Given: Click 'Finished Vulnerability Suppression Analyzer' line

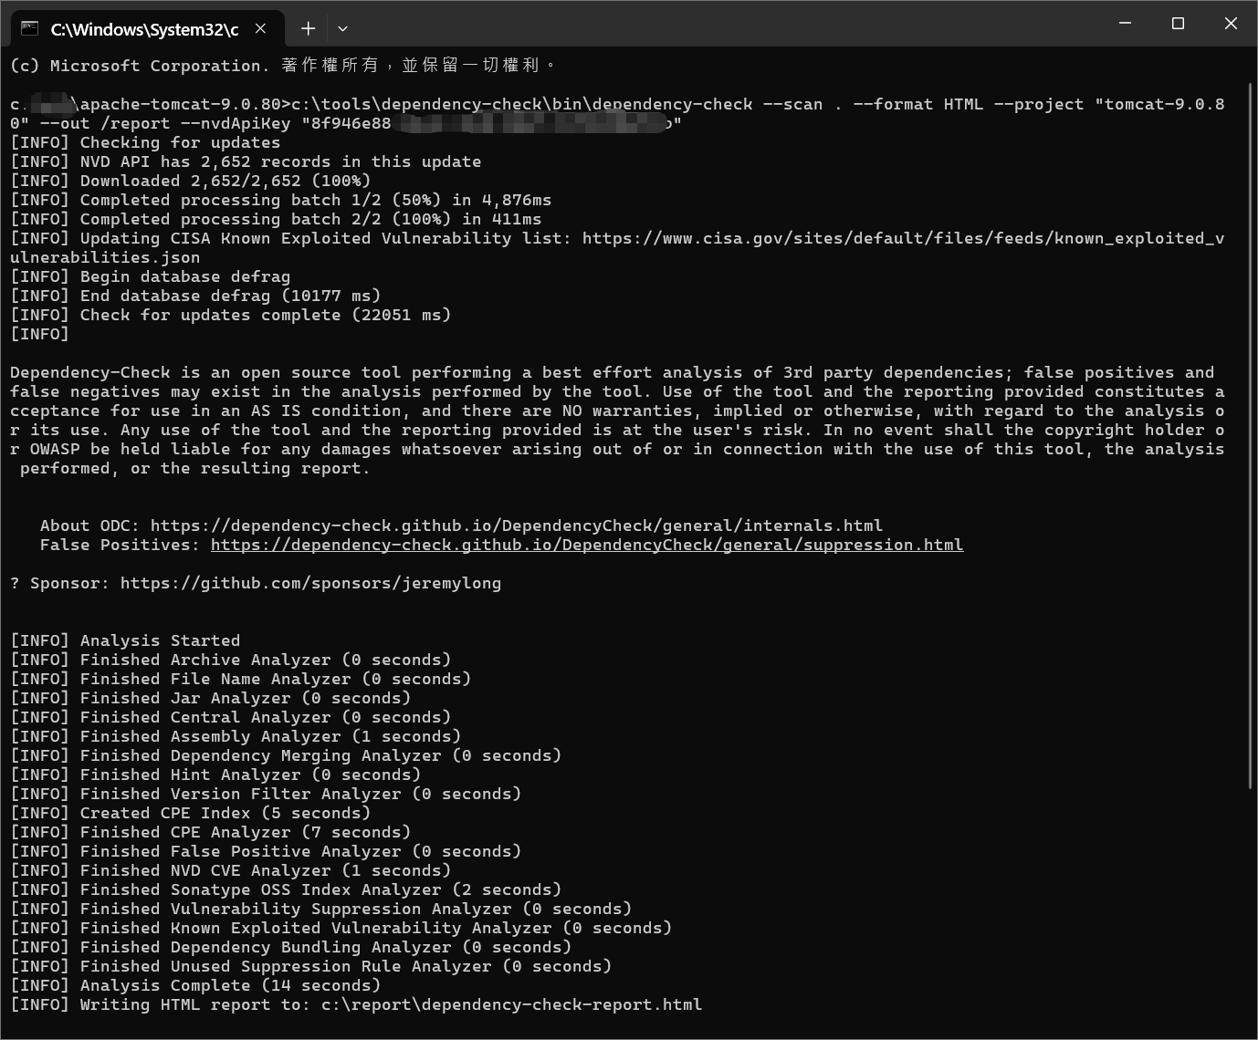Looking at the screenshot, I should coord(321,909).
